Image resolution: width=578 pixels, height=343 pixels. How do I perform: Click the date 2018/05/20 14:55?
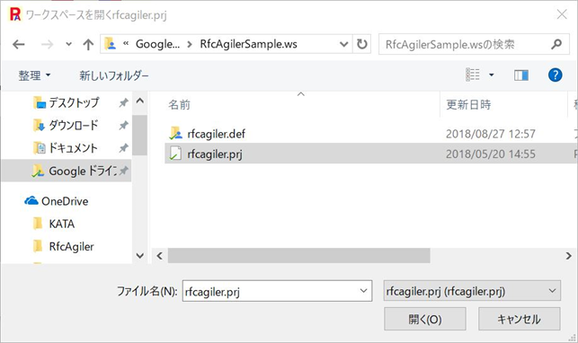coord(490,154)
